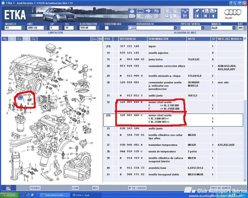Click the hotspot layout icon above illustration
This screenshot has height=198, width=248.
click(x=94, y=39)
